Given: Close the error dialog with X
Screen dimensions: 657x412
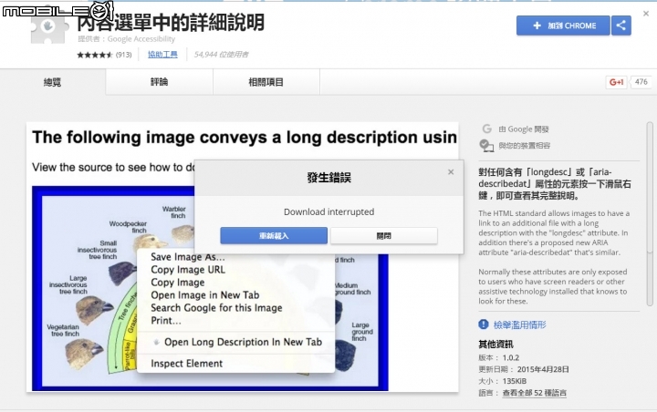Looking at the screenshot, I should (x=451, y=171).
